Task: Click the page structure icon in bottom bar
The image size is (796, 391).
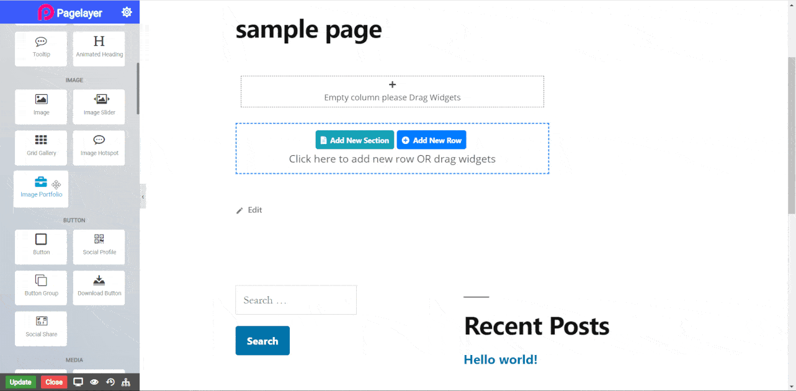Action: (x=125, y=382)
